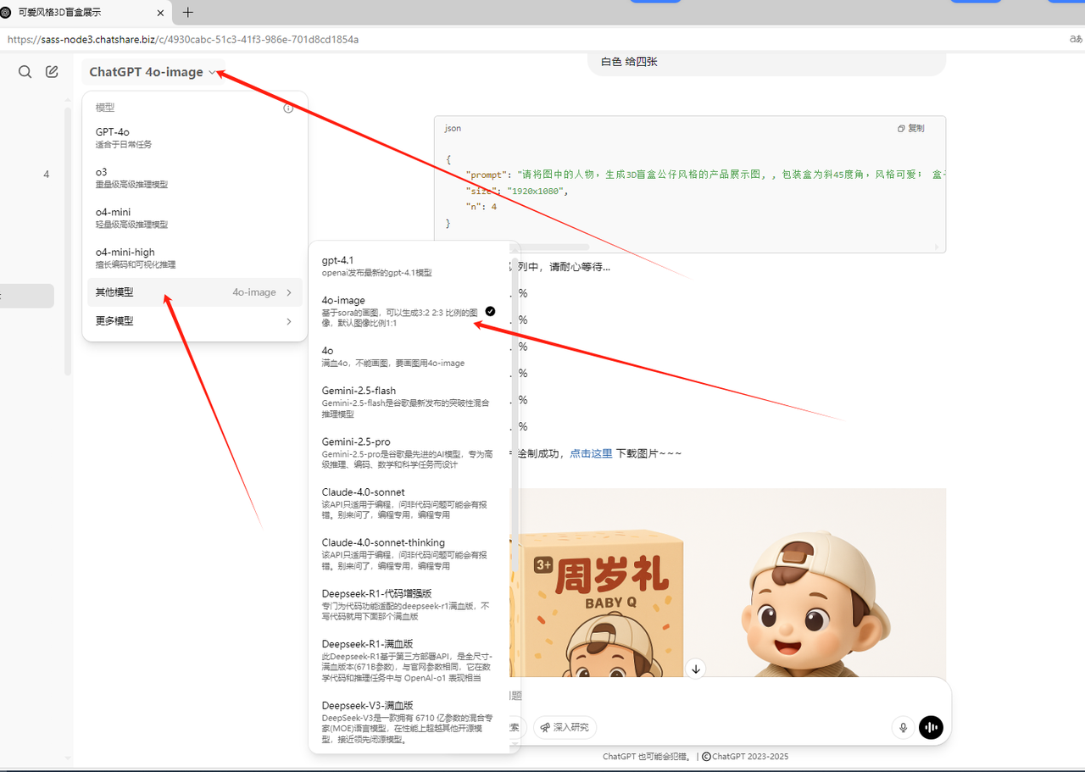Open the ChatGPT 4o-image model dropdown

pos(153,72)
